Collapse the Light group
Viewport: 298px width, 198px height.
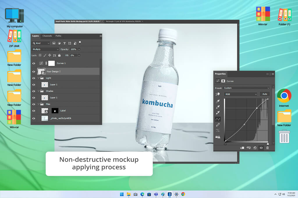pos(39,78)
